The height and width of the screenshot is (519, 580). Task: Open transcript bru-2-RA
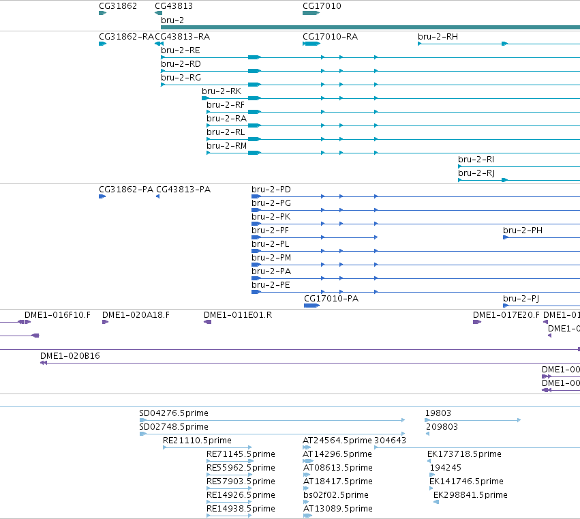pyautogui.click(x=227, y=119)
